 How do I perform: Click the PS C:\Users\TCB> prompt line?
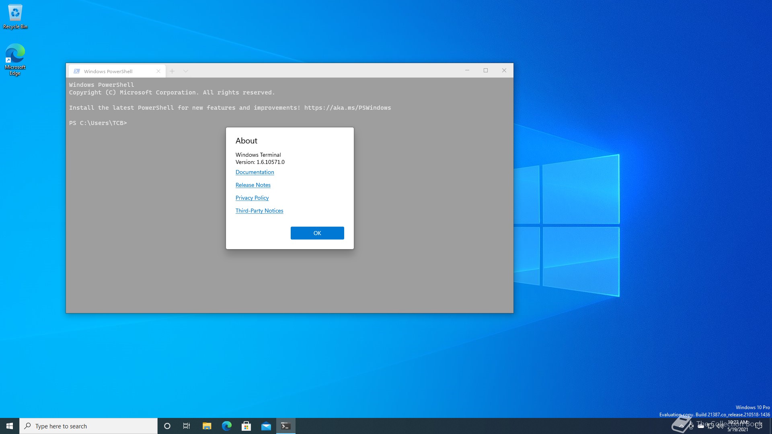pyautogui.click(x=98, y=123)
